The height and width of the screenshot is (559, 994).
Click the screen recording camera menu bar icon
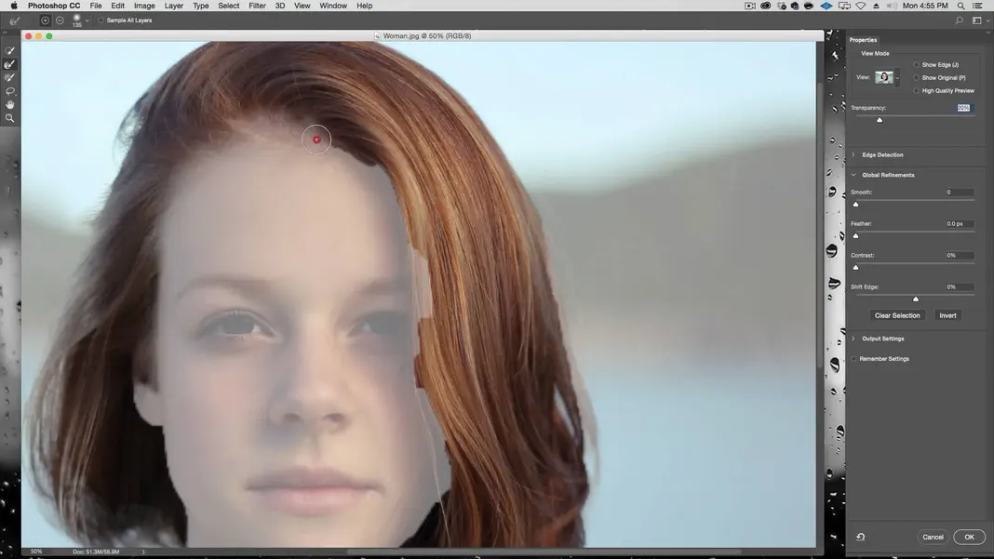click(750, 6)
